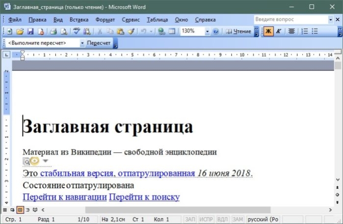Image resolution: width=343 pixels, height=224 pixels.
Task: Click into the 'Введите вопрос' field
Action: point(291,20)
